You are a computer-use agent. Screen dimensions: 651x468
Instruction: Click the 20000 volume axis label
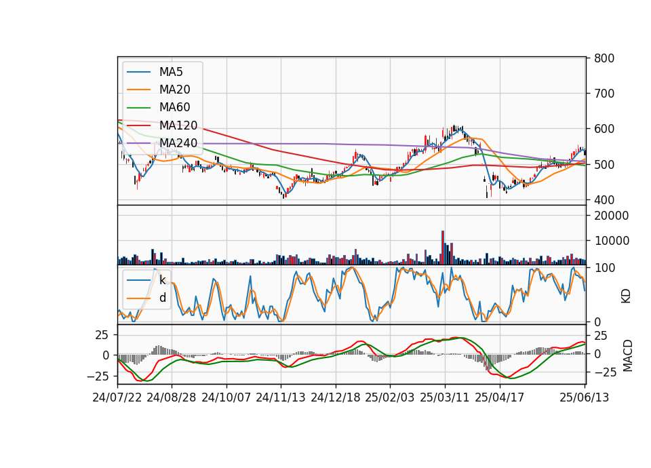(611, 216)
